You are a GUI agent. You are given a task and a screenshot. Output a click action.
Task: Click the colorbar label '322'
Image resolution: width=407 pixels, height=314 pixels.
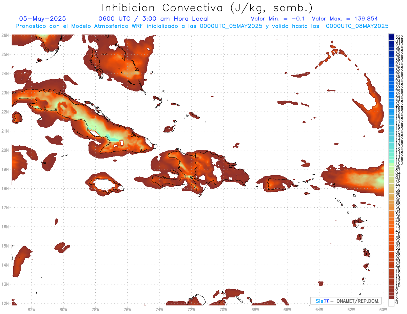[399, 37]
